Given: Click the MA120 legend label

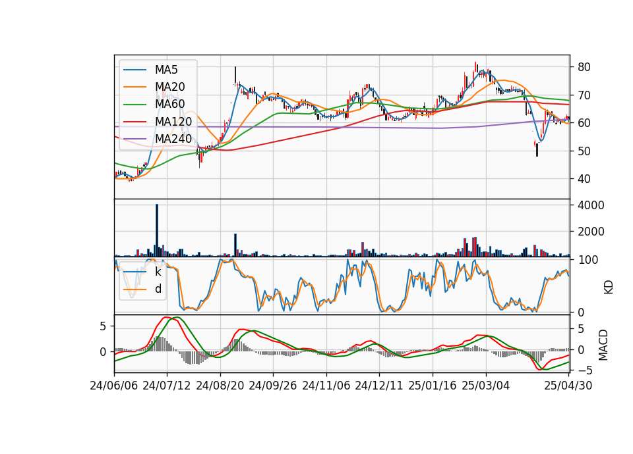Looking at the screenshot, I should click(x=173, y=122).
